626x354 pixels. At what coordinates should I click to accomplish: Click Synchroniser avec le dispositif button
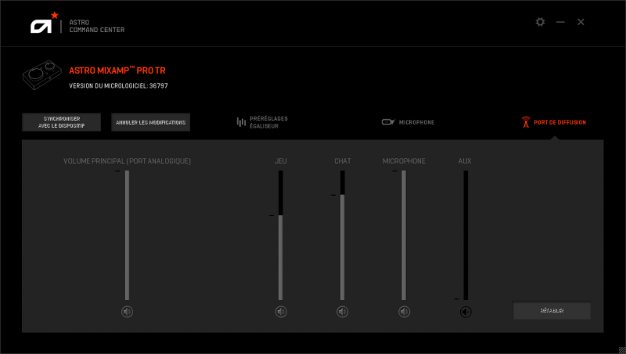tap(62, 122)
